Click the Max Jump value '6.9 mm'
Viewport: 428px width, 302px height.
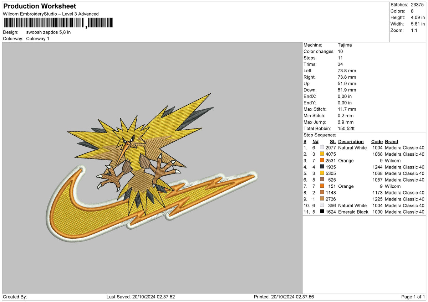click(x=346, y=122)
